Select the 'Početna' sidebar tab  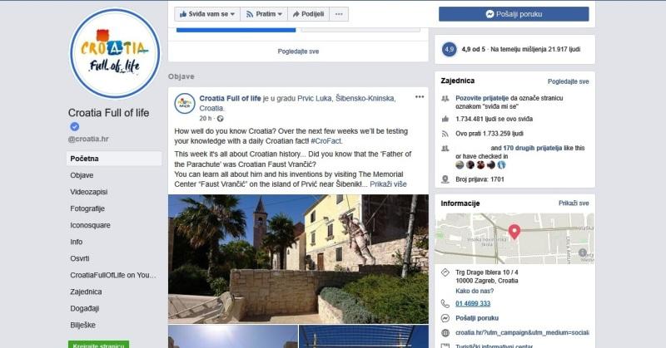114,159
